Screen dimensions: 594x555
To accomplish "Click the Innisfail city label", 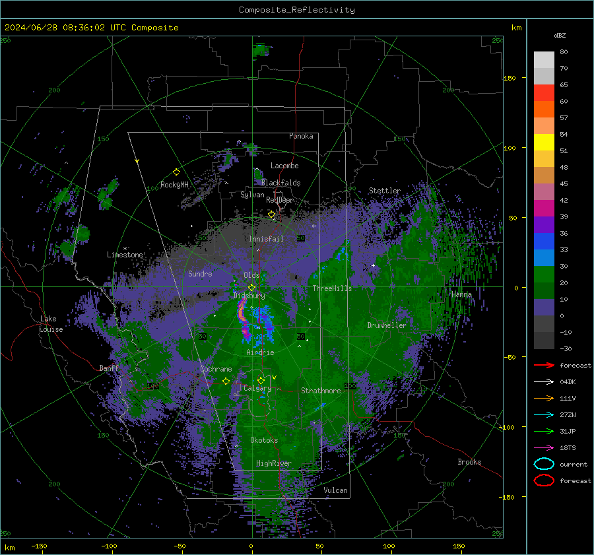I will pos(266,239).
